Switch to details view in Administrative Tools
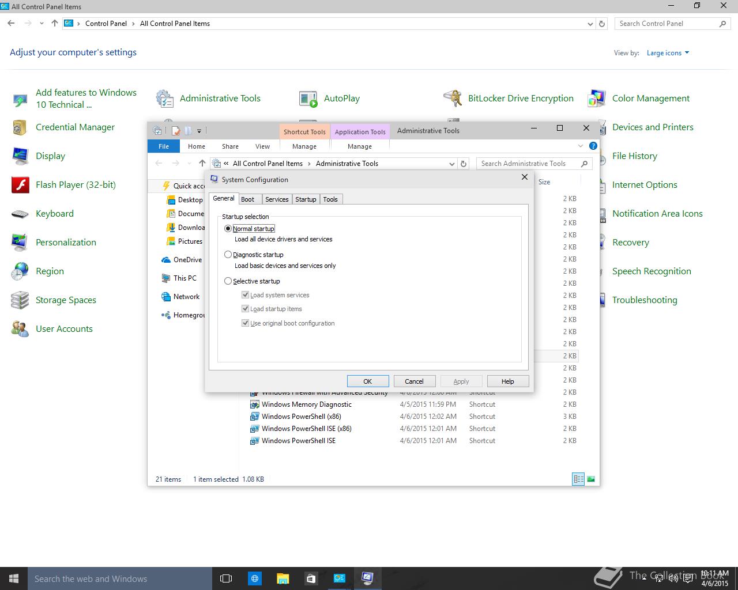The width and height of the screenshot is (738, 590). click(578, 479)
